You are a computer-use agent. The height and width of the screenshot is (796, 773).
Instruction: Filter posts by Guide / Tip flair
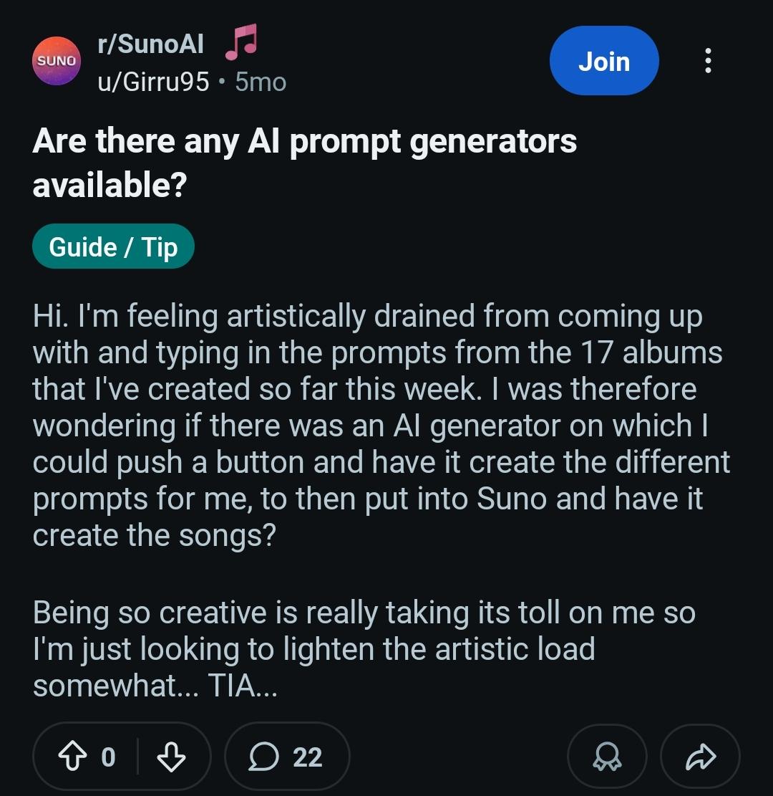coord(113,247)
